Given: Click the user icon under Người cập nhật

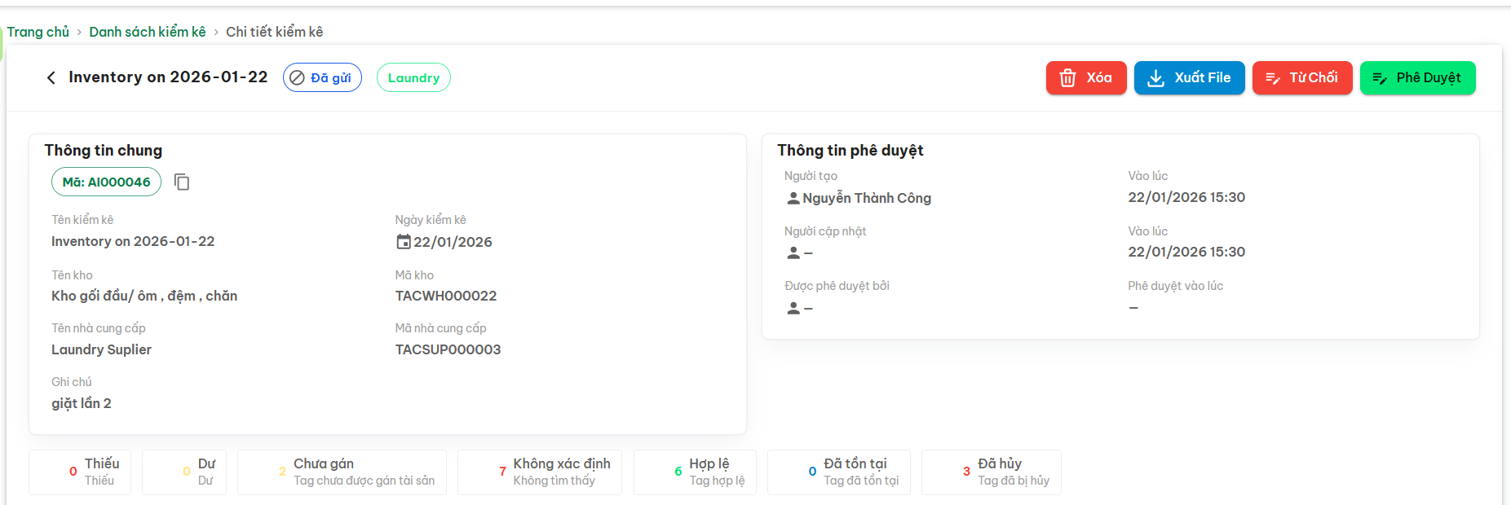Looking at the screenshot, I should pyautogui.click(x=793, y=253).
